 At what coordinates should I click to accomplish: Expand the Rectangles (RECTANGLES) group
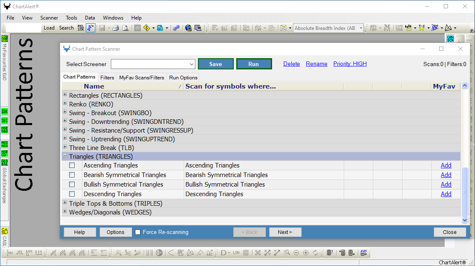[x=65, y=94]
